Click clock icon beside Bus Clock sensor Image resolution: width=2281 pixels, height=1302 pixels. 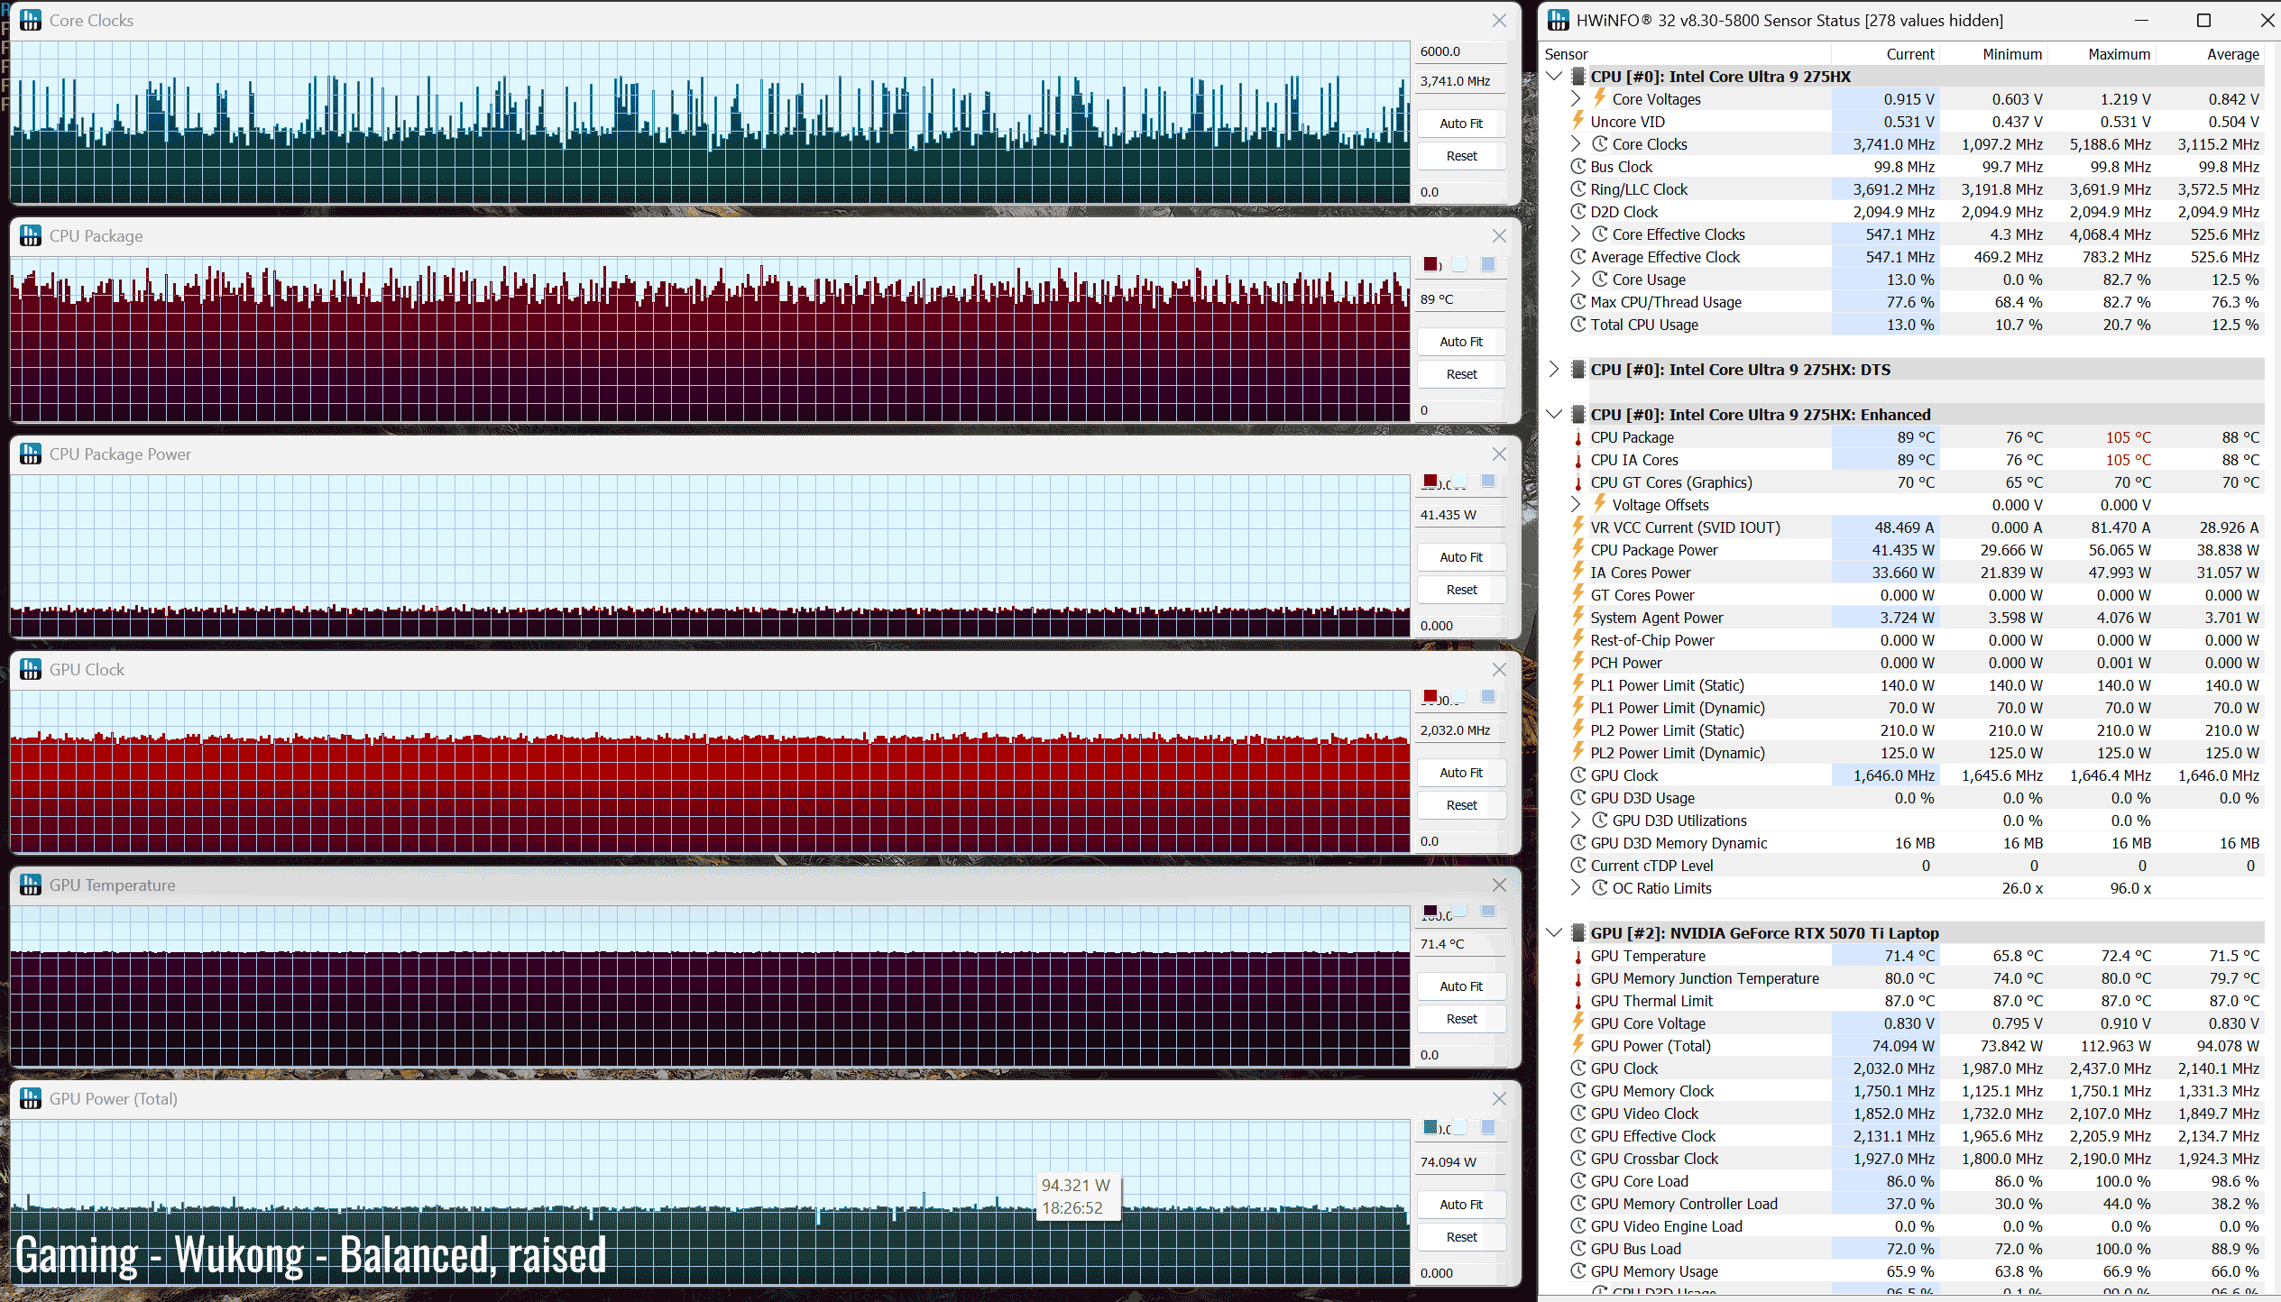point(1577,167)
